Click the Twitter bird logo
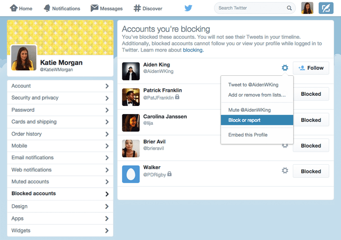The image size is (341, 240). [188, 8]
